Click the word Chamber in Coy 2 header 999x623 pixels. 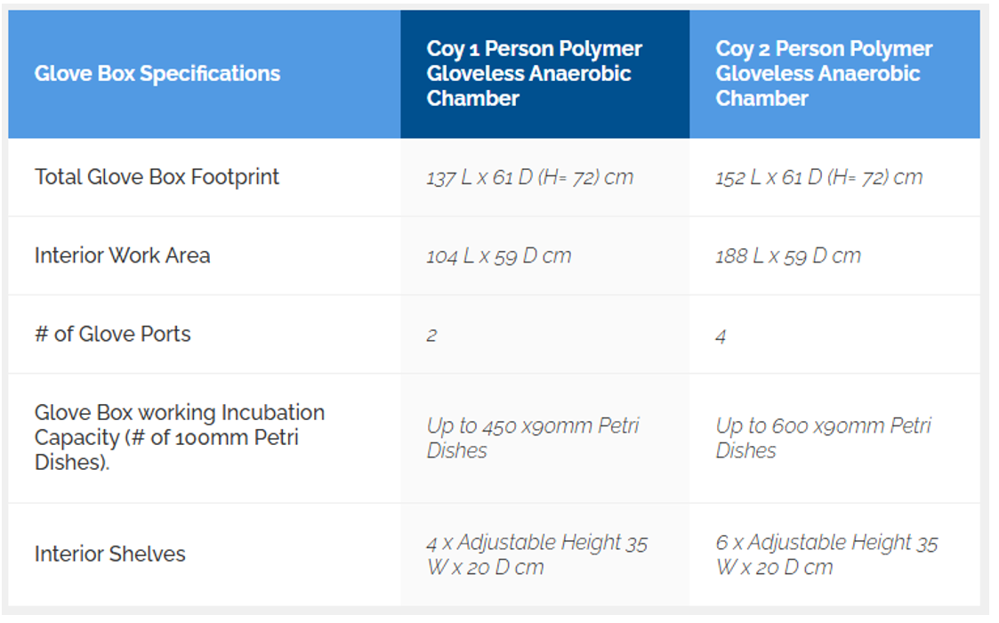761,99
